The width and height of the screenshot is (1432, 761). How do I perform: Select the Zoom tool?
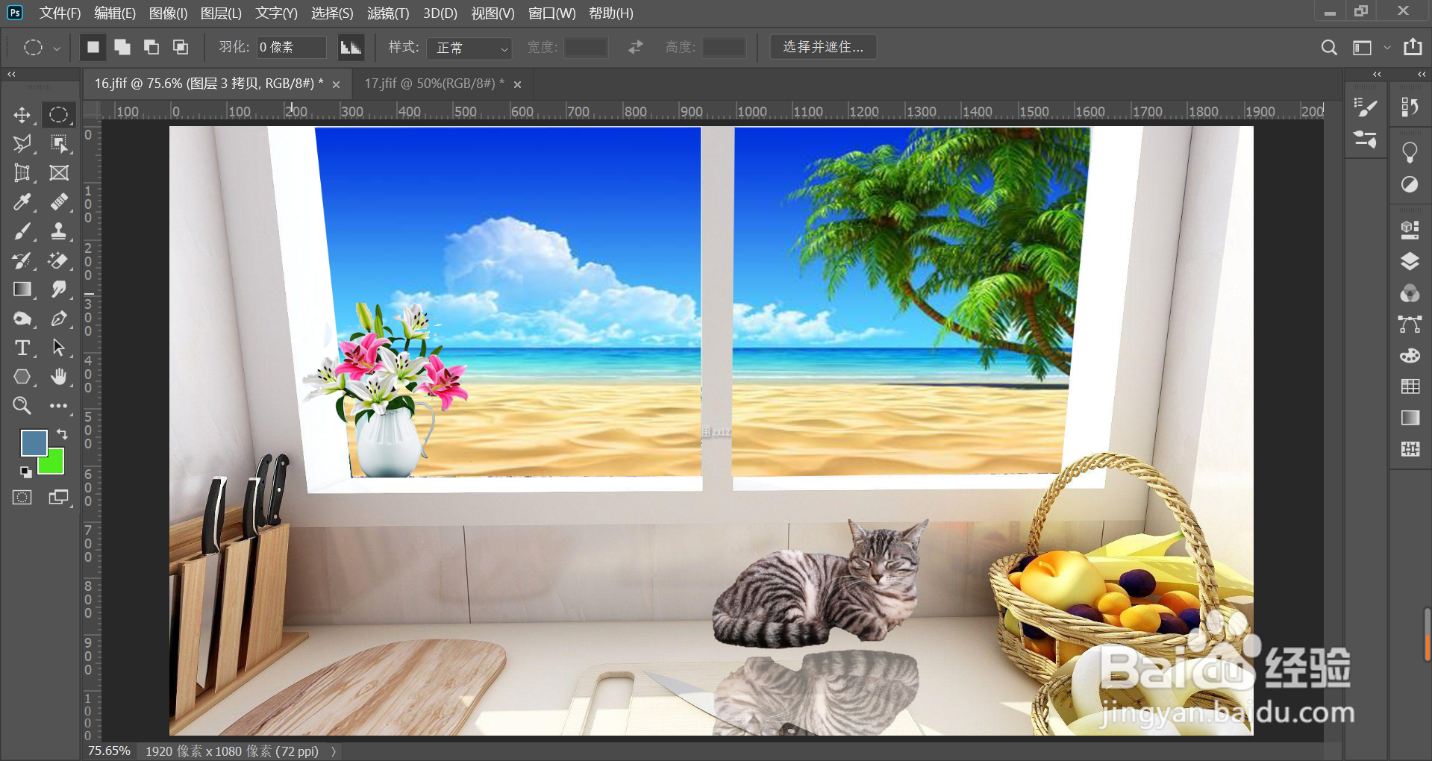[22, 406]
